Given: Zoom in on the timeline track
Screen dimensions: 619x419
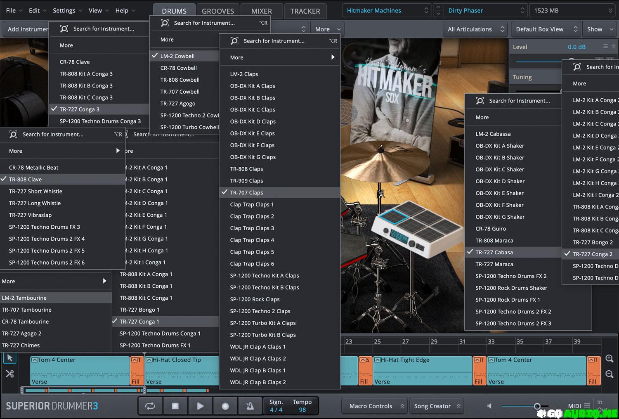Looking at the screenshot, I should (x=609, y=359).
